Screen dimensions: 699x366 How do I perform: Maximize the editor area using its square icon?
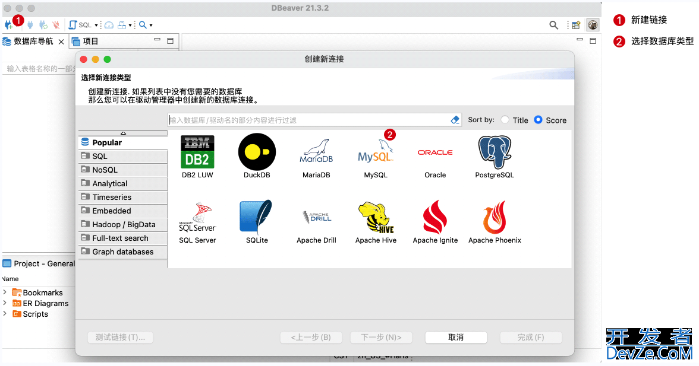(x=593, y=41)
